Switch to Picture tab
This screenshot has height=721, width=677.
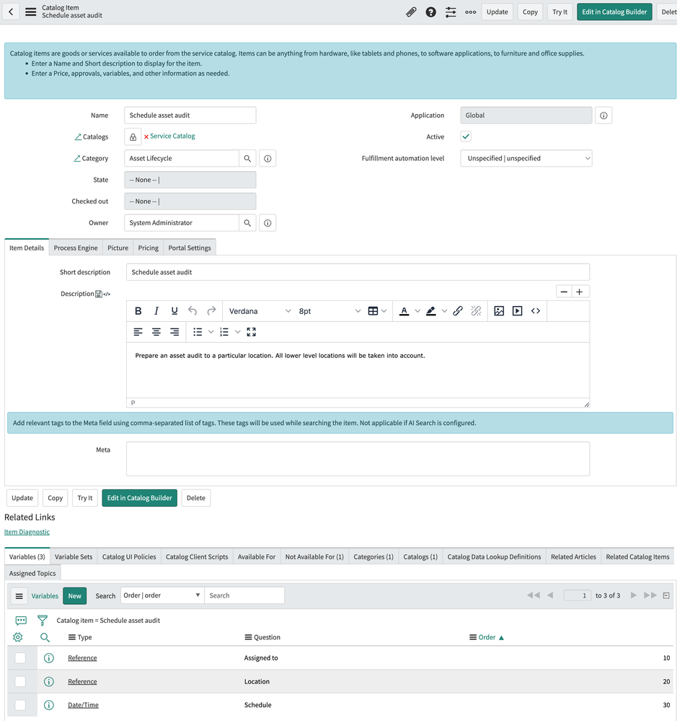[x=118, y=248]
